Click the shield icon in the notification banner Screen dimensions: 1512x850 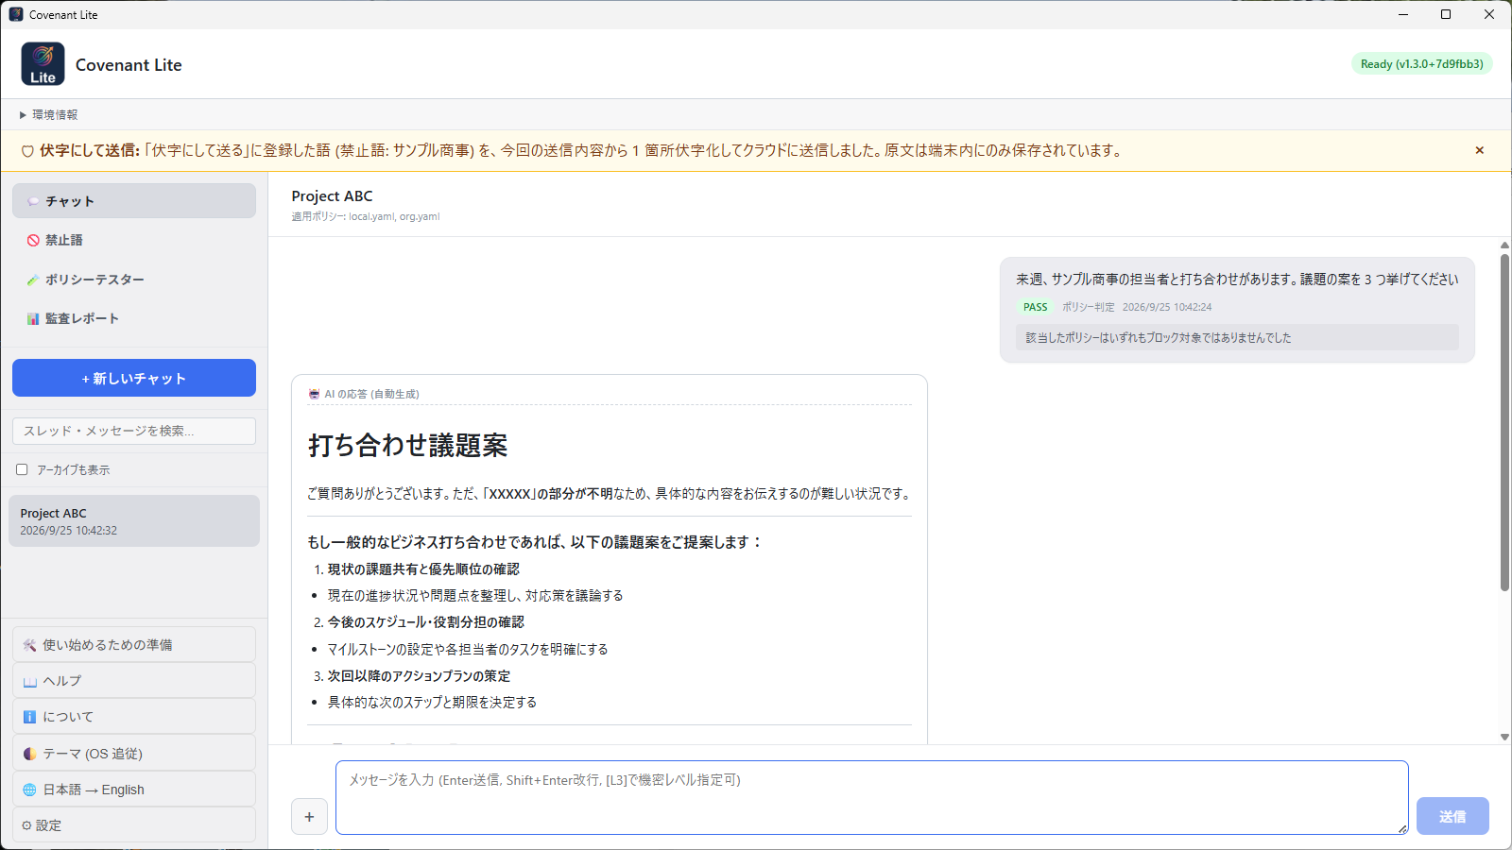(27, 151)
